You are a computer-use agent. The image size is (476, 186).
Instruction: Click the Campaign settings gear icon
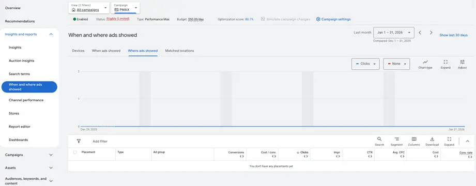[318, 19]
